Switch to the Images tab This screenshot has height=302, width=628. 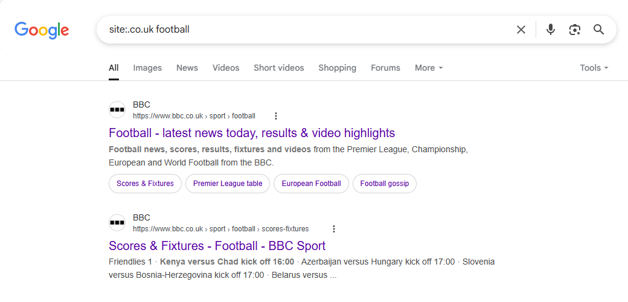click(147, 68)
